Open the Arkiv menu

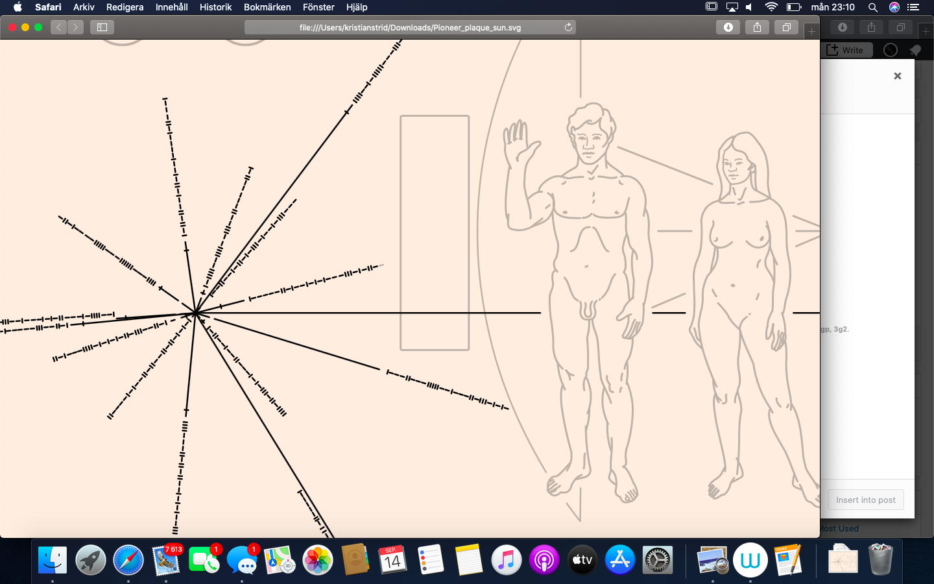[84, 7]
